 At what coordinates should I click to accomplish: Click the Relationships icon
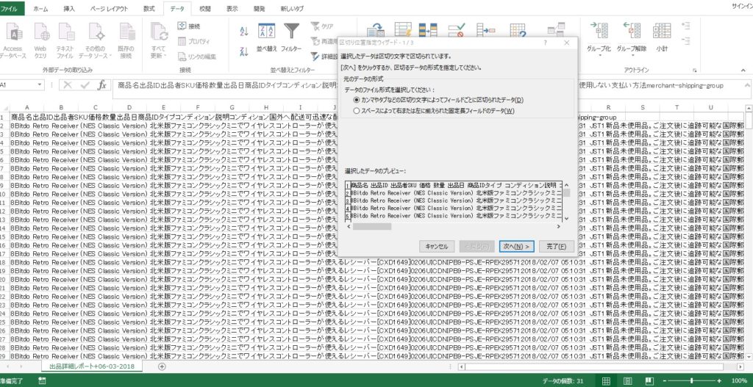click(x=556, y=30)
